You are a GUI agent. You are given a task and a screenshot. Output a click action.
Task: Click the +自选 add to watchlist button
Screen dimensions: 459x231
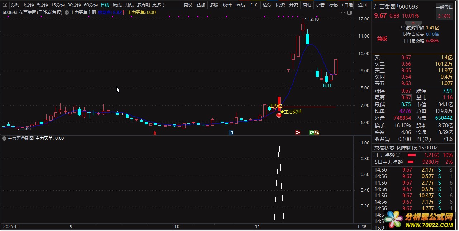click(347, 5)
